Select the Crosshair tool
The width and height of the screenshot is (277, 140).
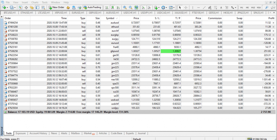coord(186,7)
